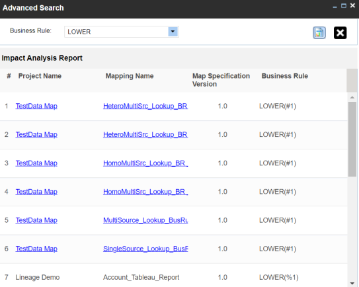359x287 pixels.
Task: Click the export report icon
Action: [319, 33]
